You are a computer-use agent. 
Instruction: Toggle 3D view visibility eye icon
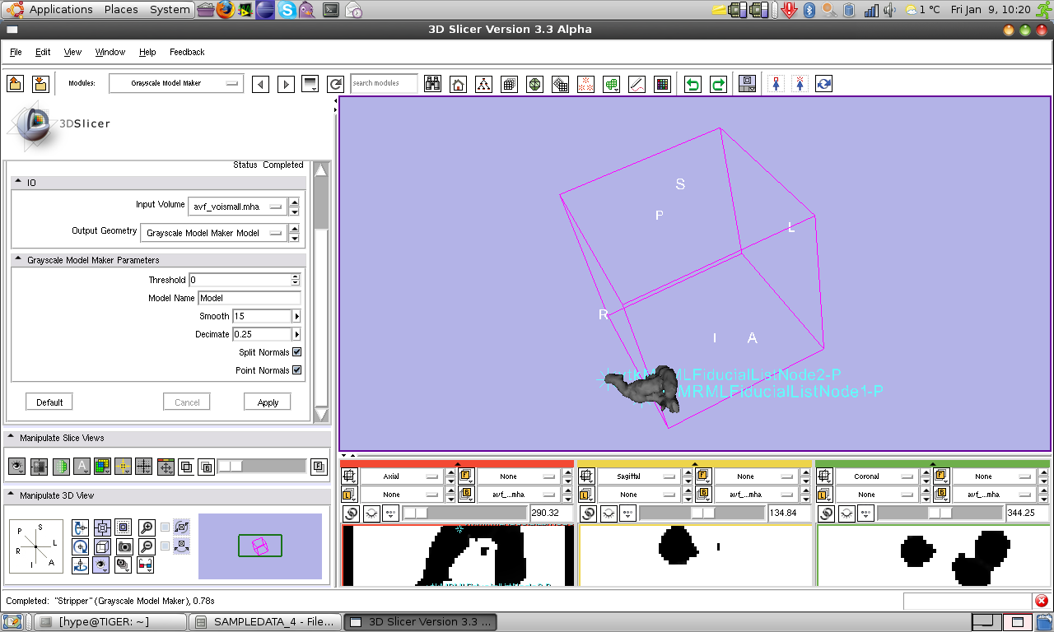click(102, 565)
